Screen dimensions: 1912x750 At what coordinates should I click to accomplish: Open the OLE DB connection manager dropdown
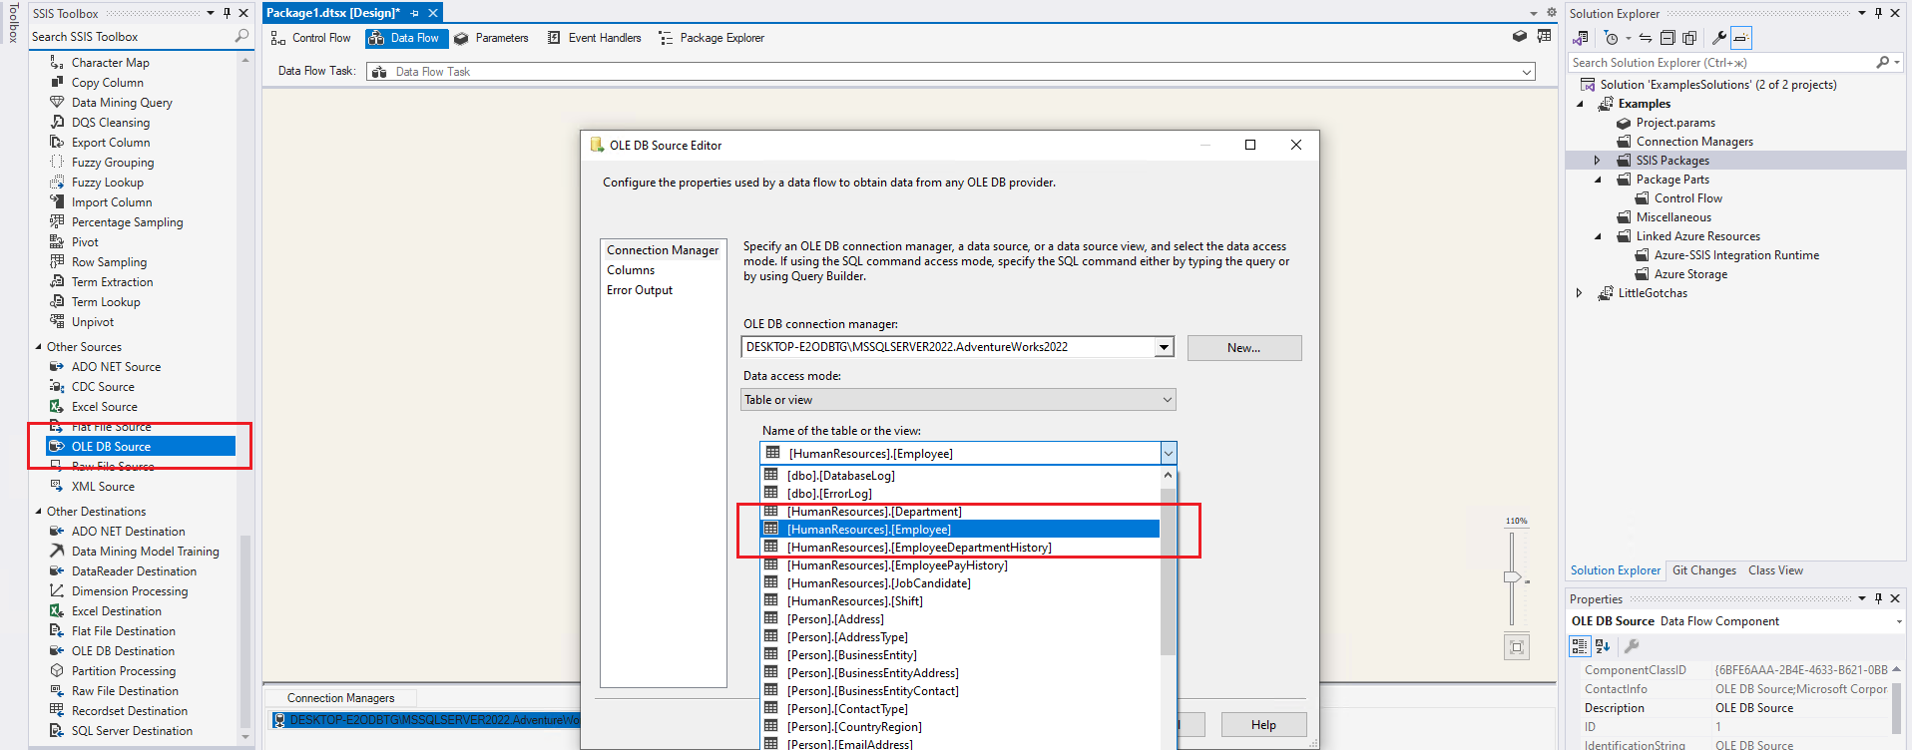pos(1164,347)
